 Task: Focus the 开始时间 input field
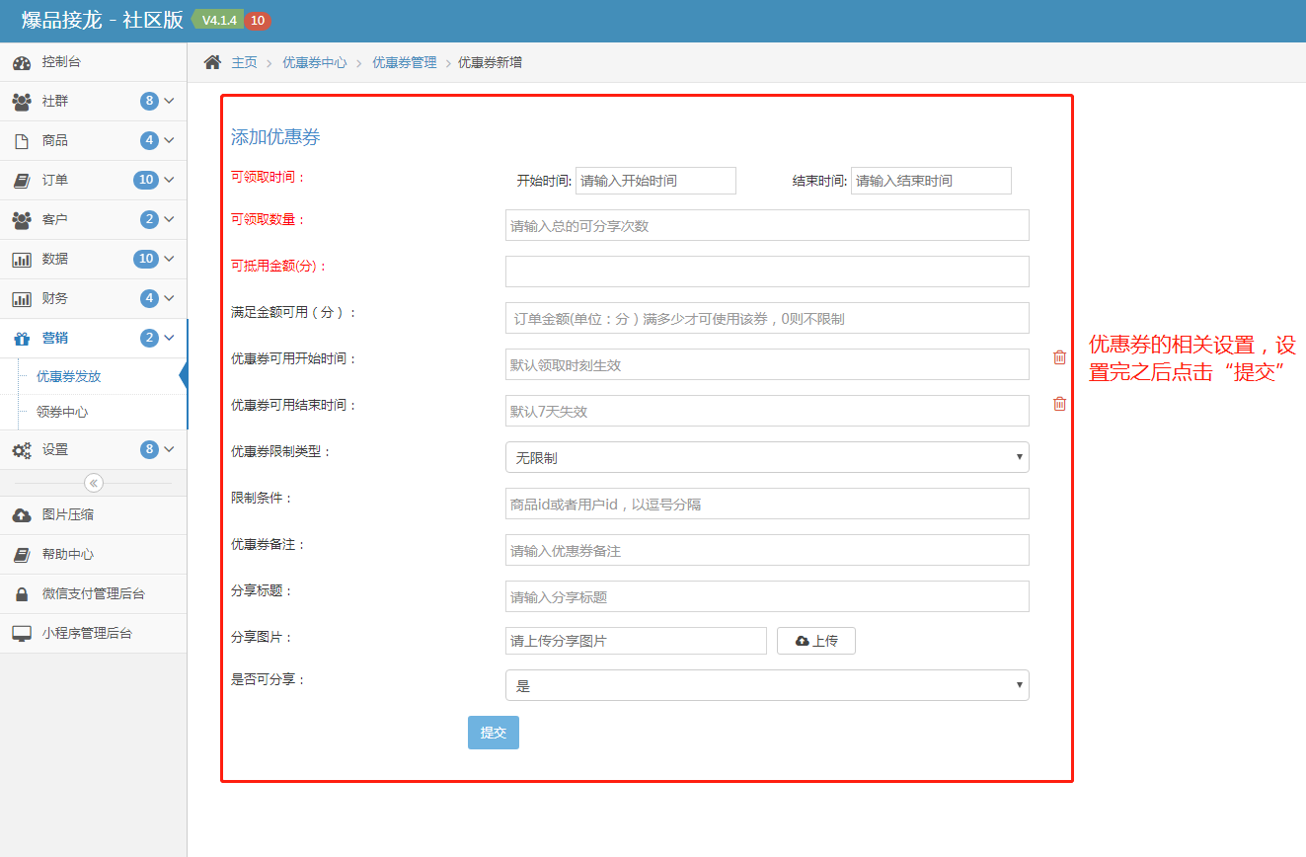pyautogui.click(x=655, y=181)
